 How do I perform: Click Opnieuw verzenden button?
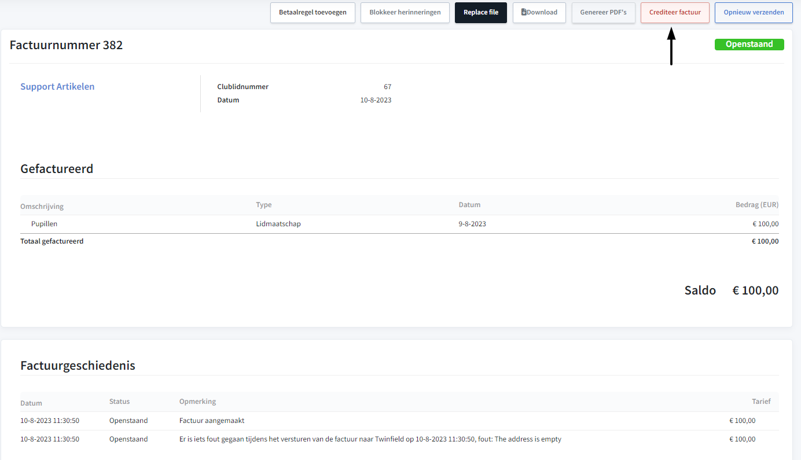[754, 13]
